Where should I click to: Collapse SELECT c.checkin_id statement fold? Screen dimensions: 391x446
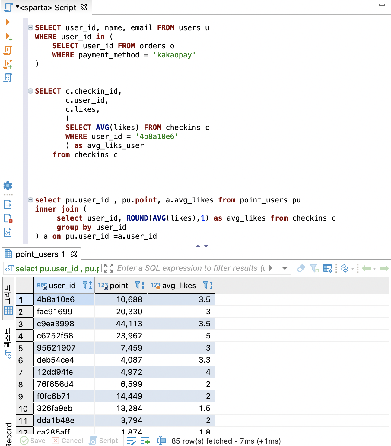click(x=30, y=91)
